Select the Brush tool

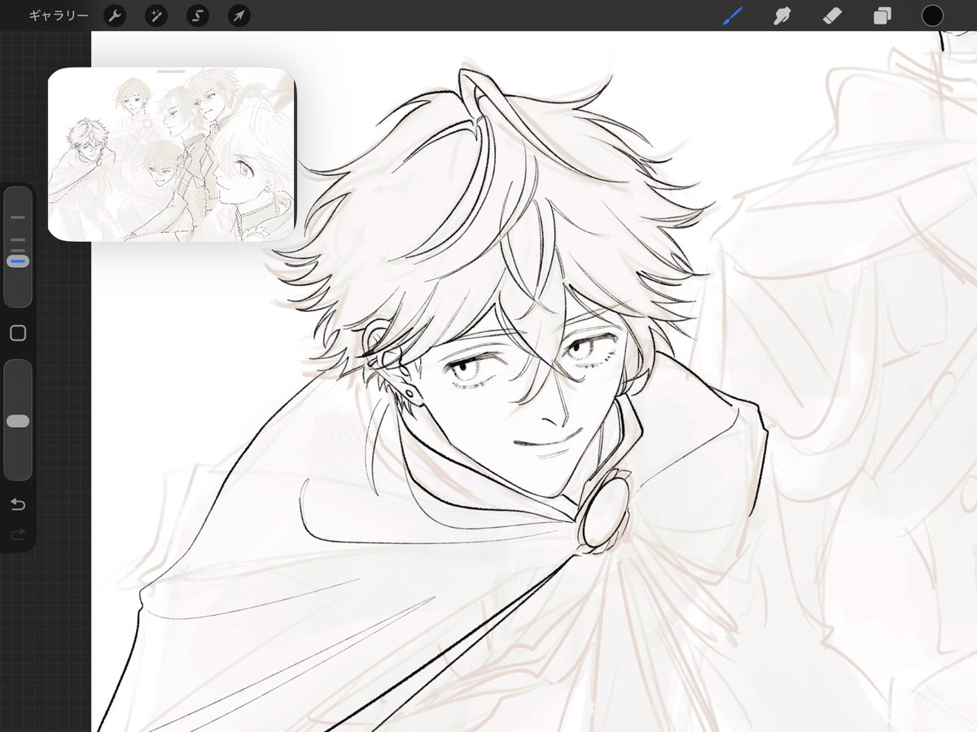733,15
